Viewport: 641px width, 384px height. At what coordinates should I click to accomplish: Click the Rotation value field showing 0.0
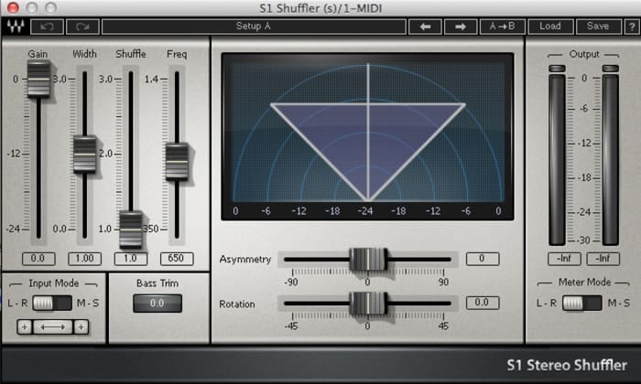coord(483,303)
